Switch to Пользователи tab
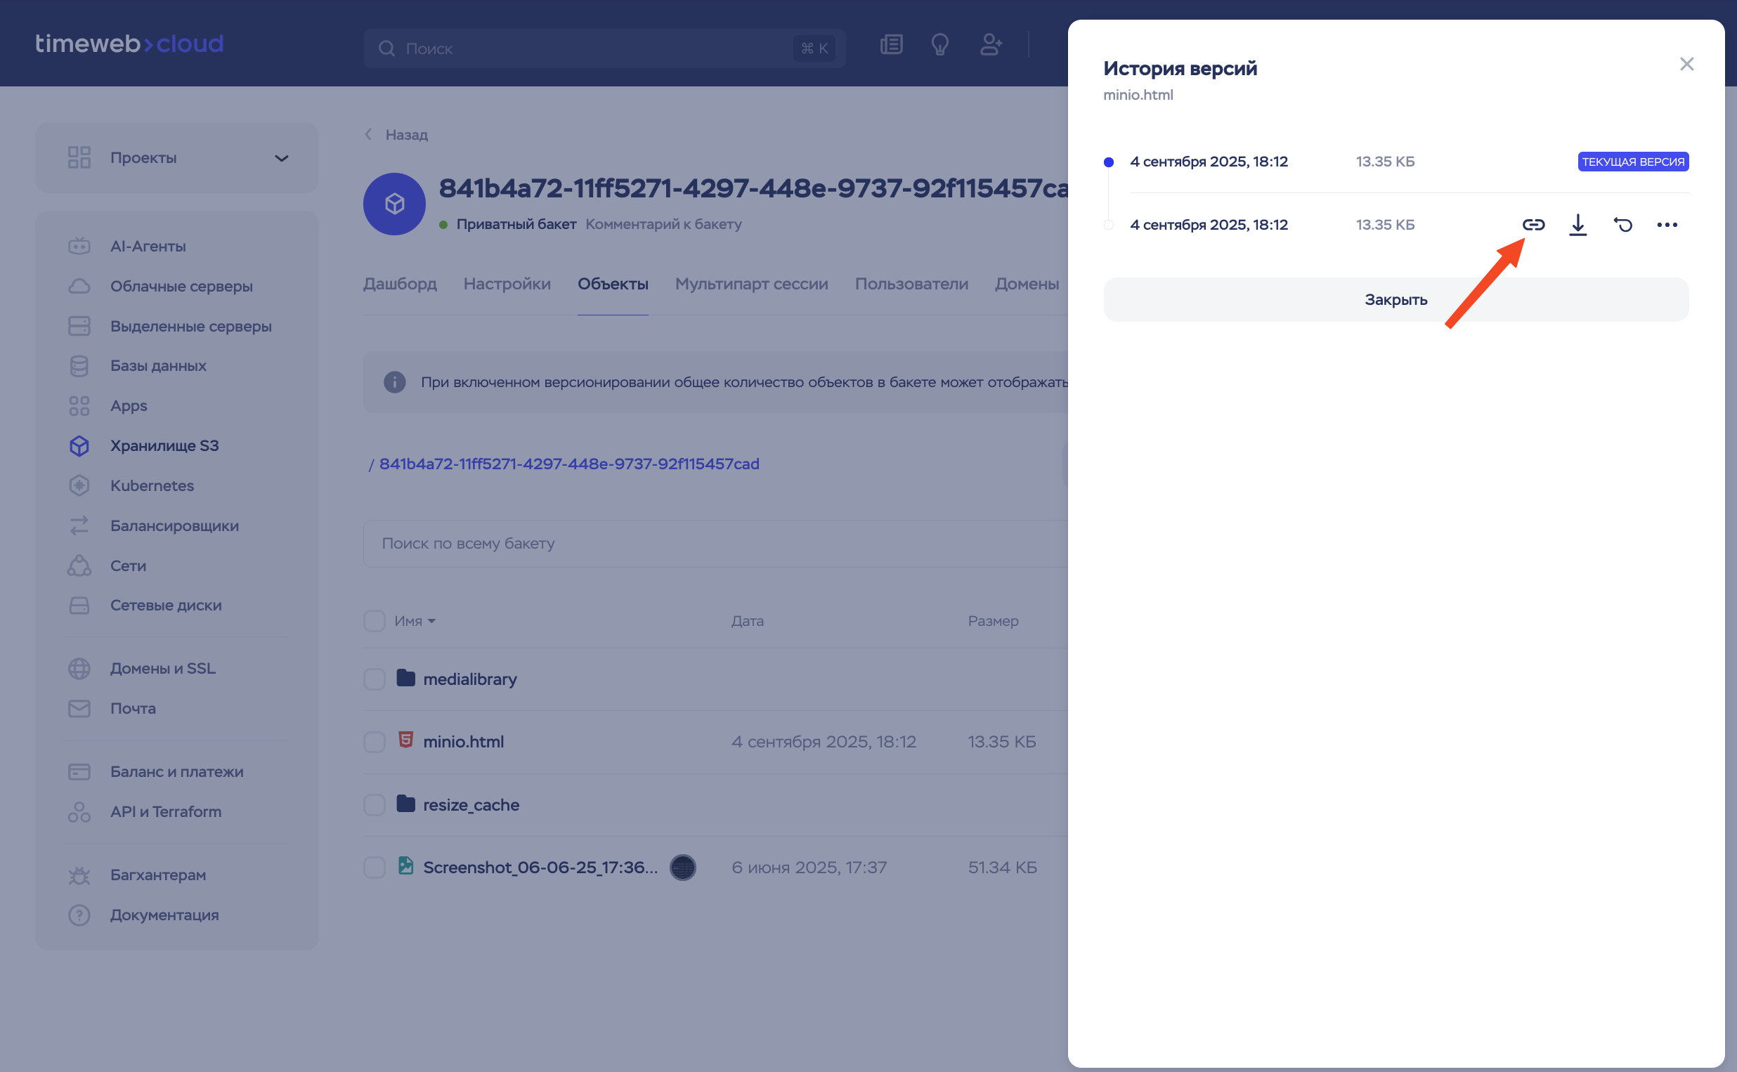 [x=911, y=285]
